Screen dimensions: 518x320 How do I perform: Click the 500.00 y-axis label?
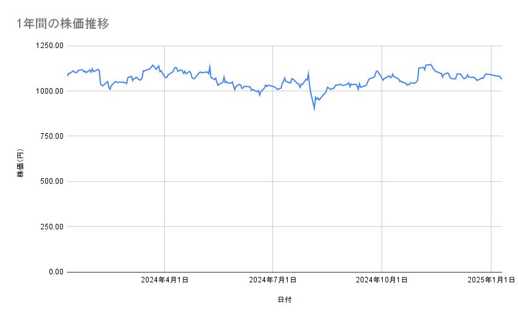[51, 181]
